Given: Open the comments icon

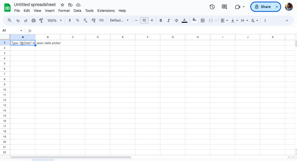Looking at the screenshot, I should tap(224, 7).
